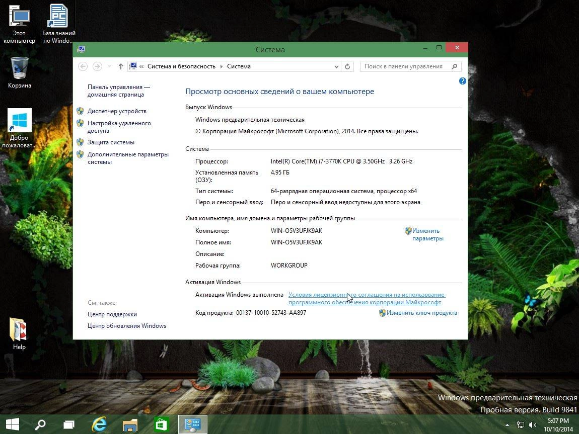
Task: Open Дополнительные параметры системы link
Action: pos(128,158)
